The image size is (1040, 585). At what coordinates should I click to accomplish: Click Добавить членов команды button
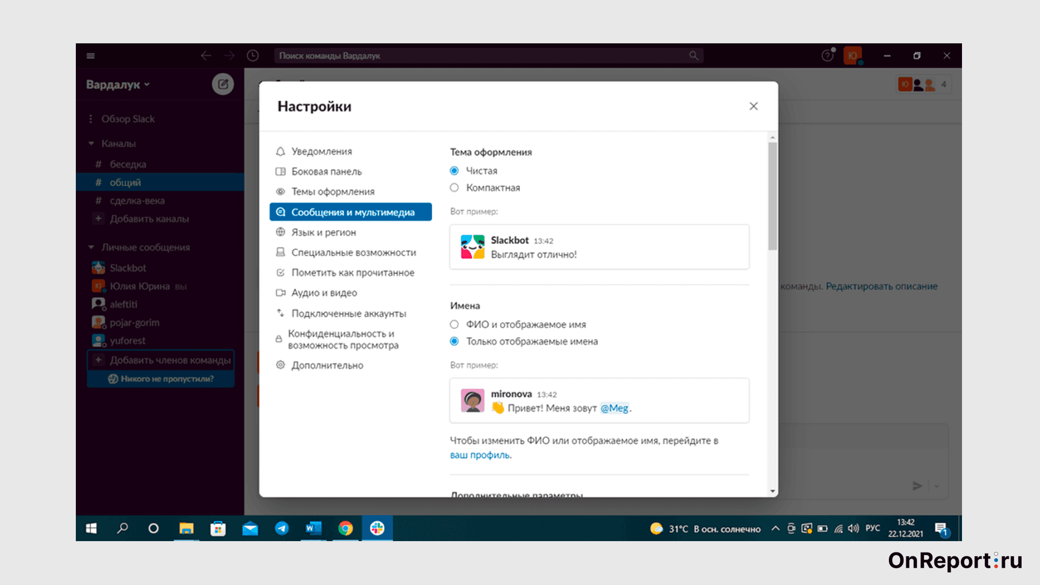(161, 360)
